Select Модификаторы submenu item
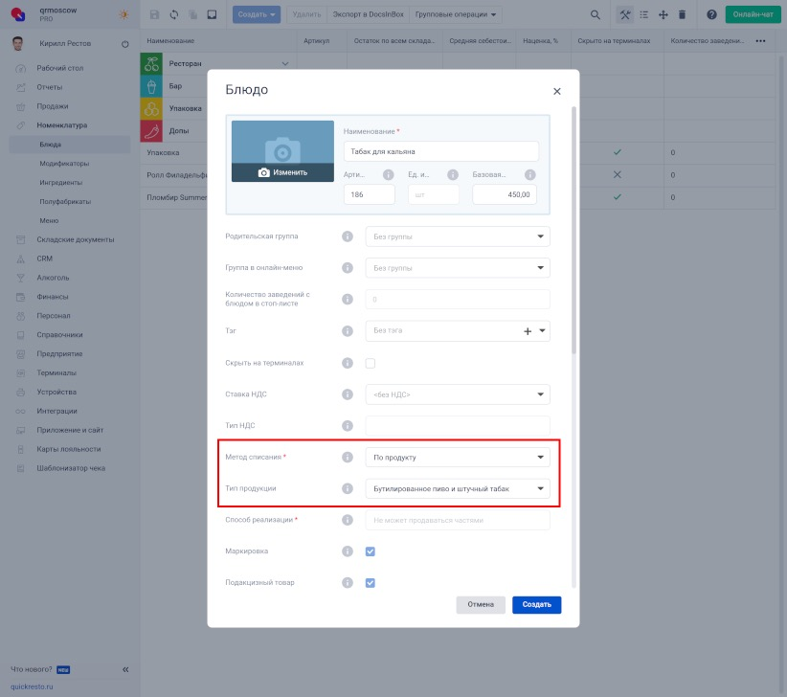 click(x=64, y=164)
